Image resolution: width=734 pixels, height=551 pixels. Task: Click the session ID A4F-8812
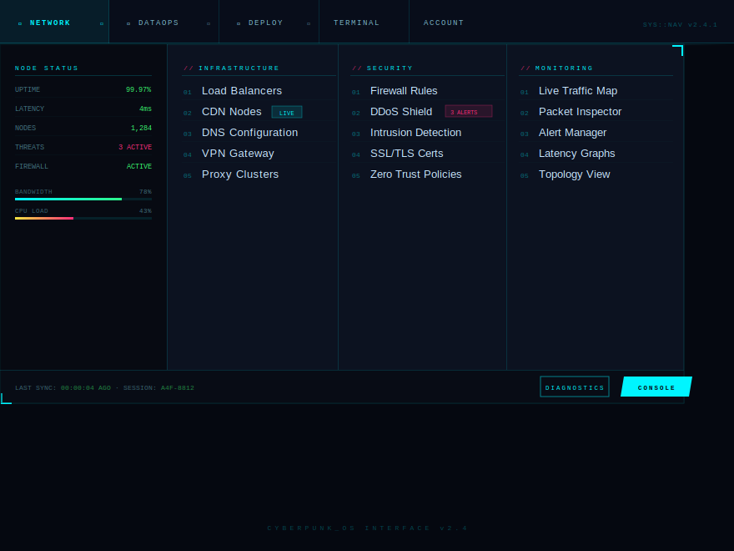pos(178,388)
